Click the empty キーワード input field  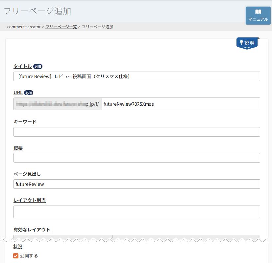pos(136,132)
